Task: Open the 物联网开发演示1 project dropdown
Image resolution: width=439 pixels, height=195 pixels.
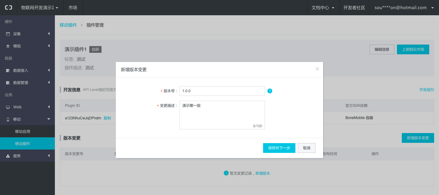Action: pos(39,8)
